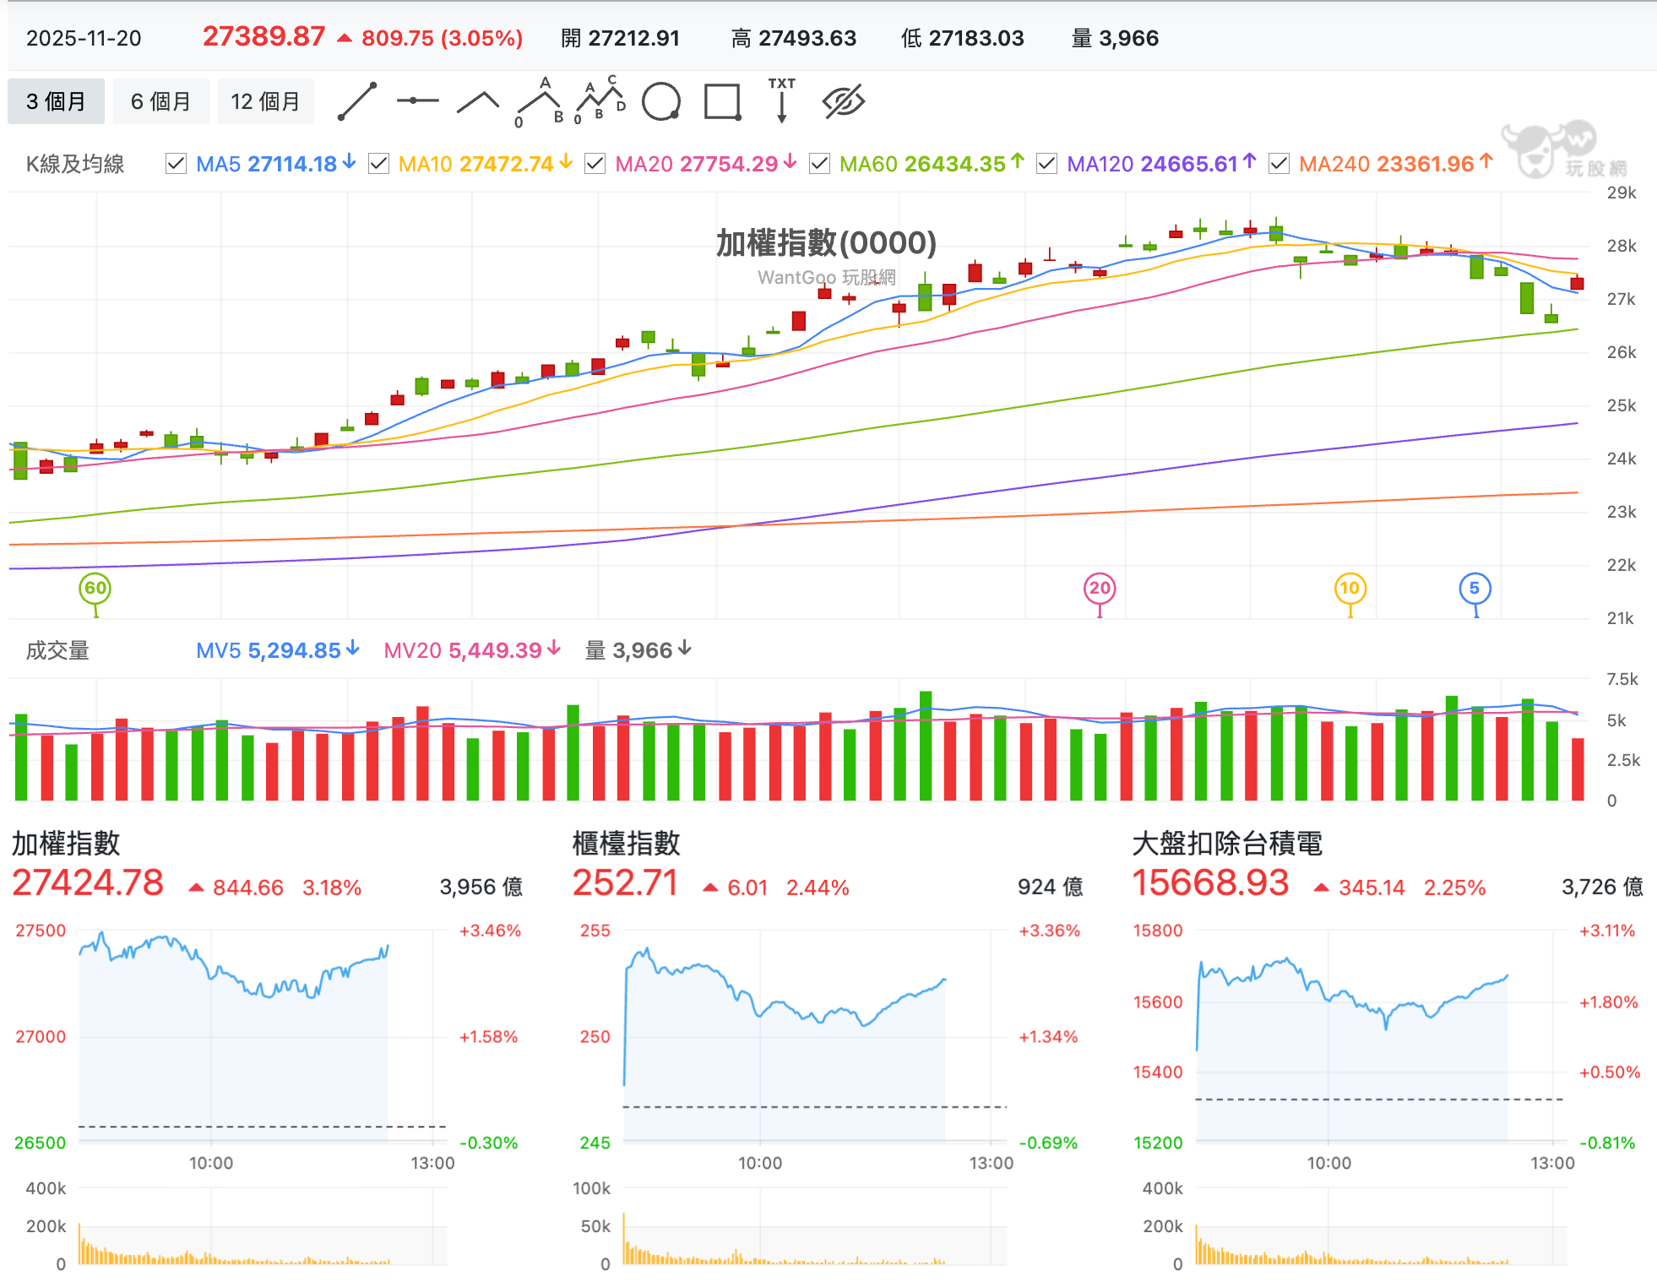The image size is (1657, 1282).
Task: Click the MV5 5,294.85 volume label
Action: (x=278, y=650)
